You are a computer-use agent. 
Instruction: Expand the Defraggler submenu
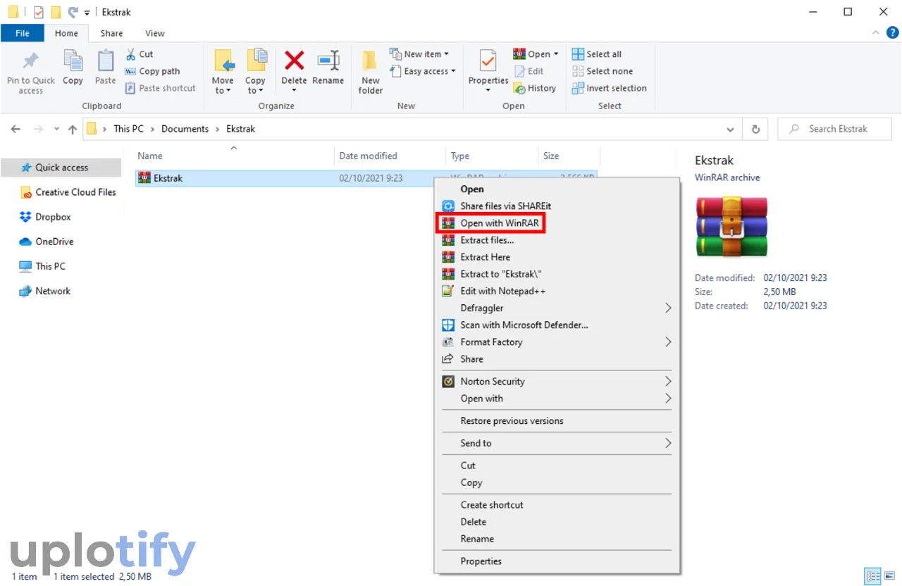pos(557,308)
